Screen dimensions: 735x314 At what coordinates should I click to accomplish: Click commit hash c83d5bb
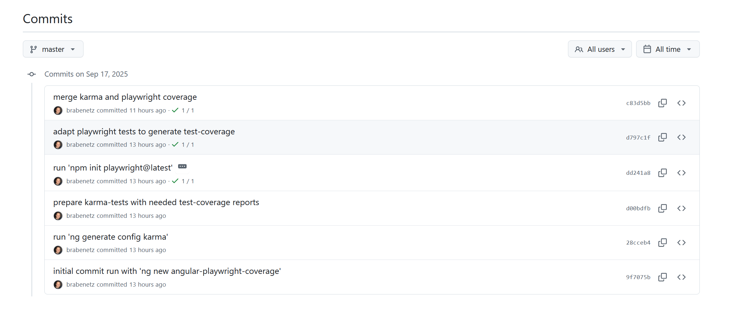pyautogui.click(x=638, y=103)
